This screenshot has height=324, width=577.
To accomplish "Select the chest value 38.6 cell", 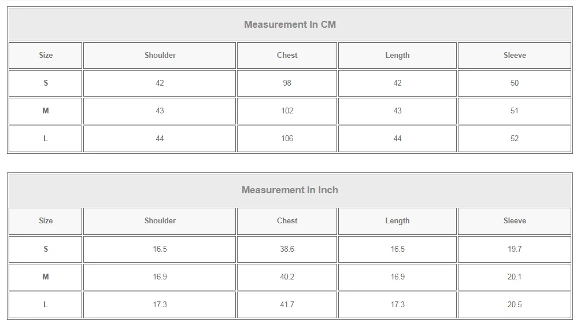I will tap(287, 249).
